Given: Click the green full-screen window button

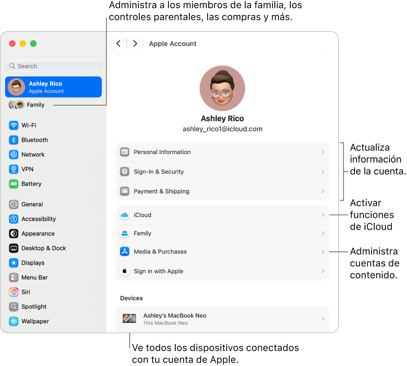Looking at the screenshot, I should tap(33, 44).
